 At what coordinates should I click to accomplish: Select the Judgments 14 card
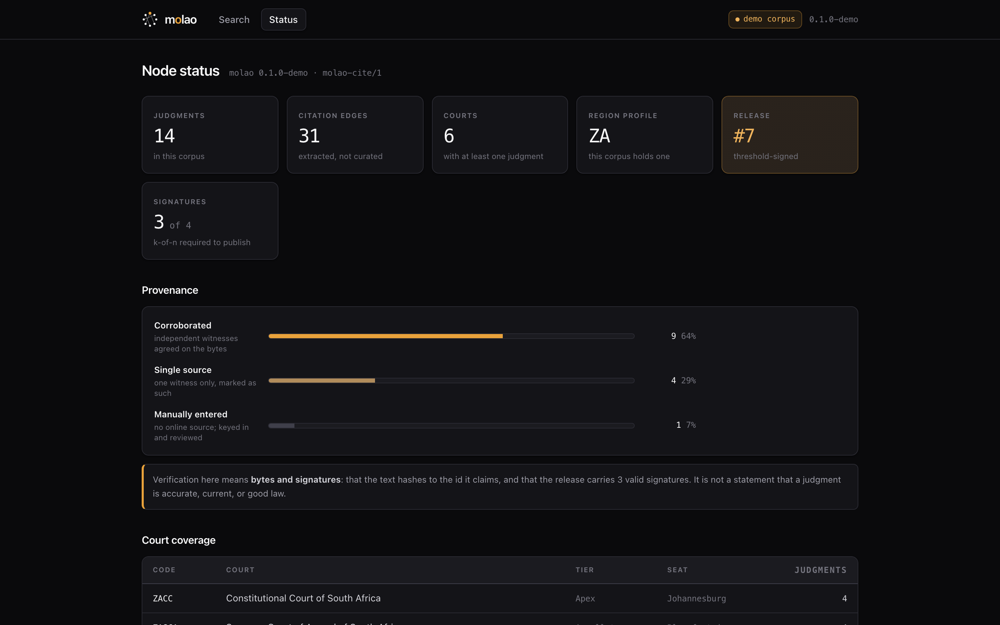click(210, 135)
